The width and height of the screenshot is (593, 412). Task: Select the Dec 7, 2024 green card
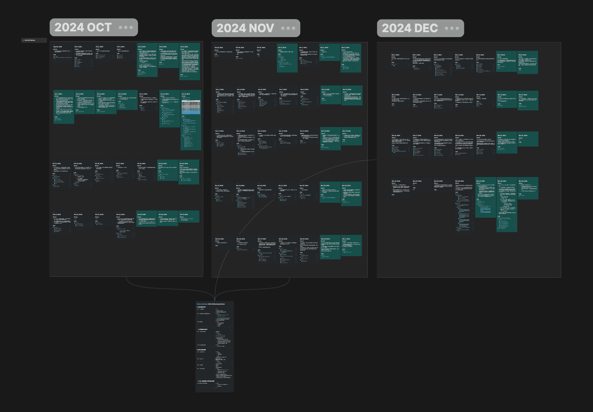[x=507, y=61]
